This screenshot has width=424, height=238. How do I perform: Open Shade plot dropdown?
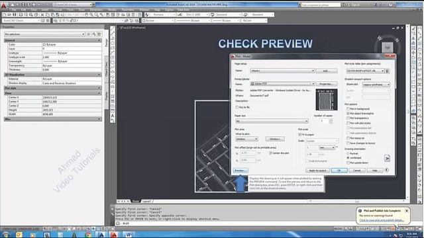376,85
